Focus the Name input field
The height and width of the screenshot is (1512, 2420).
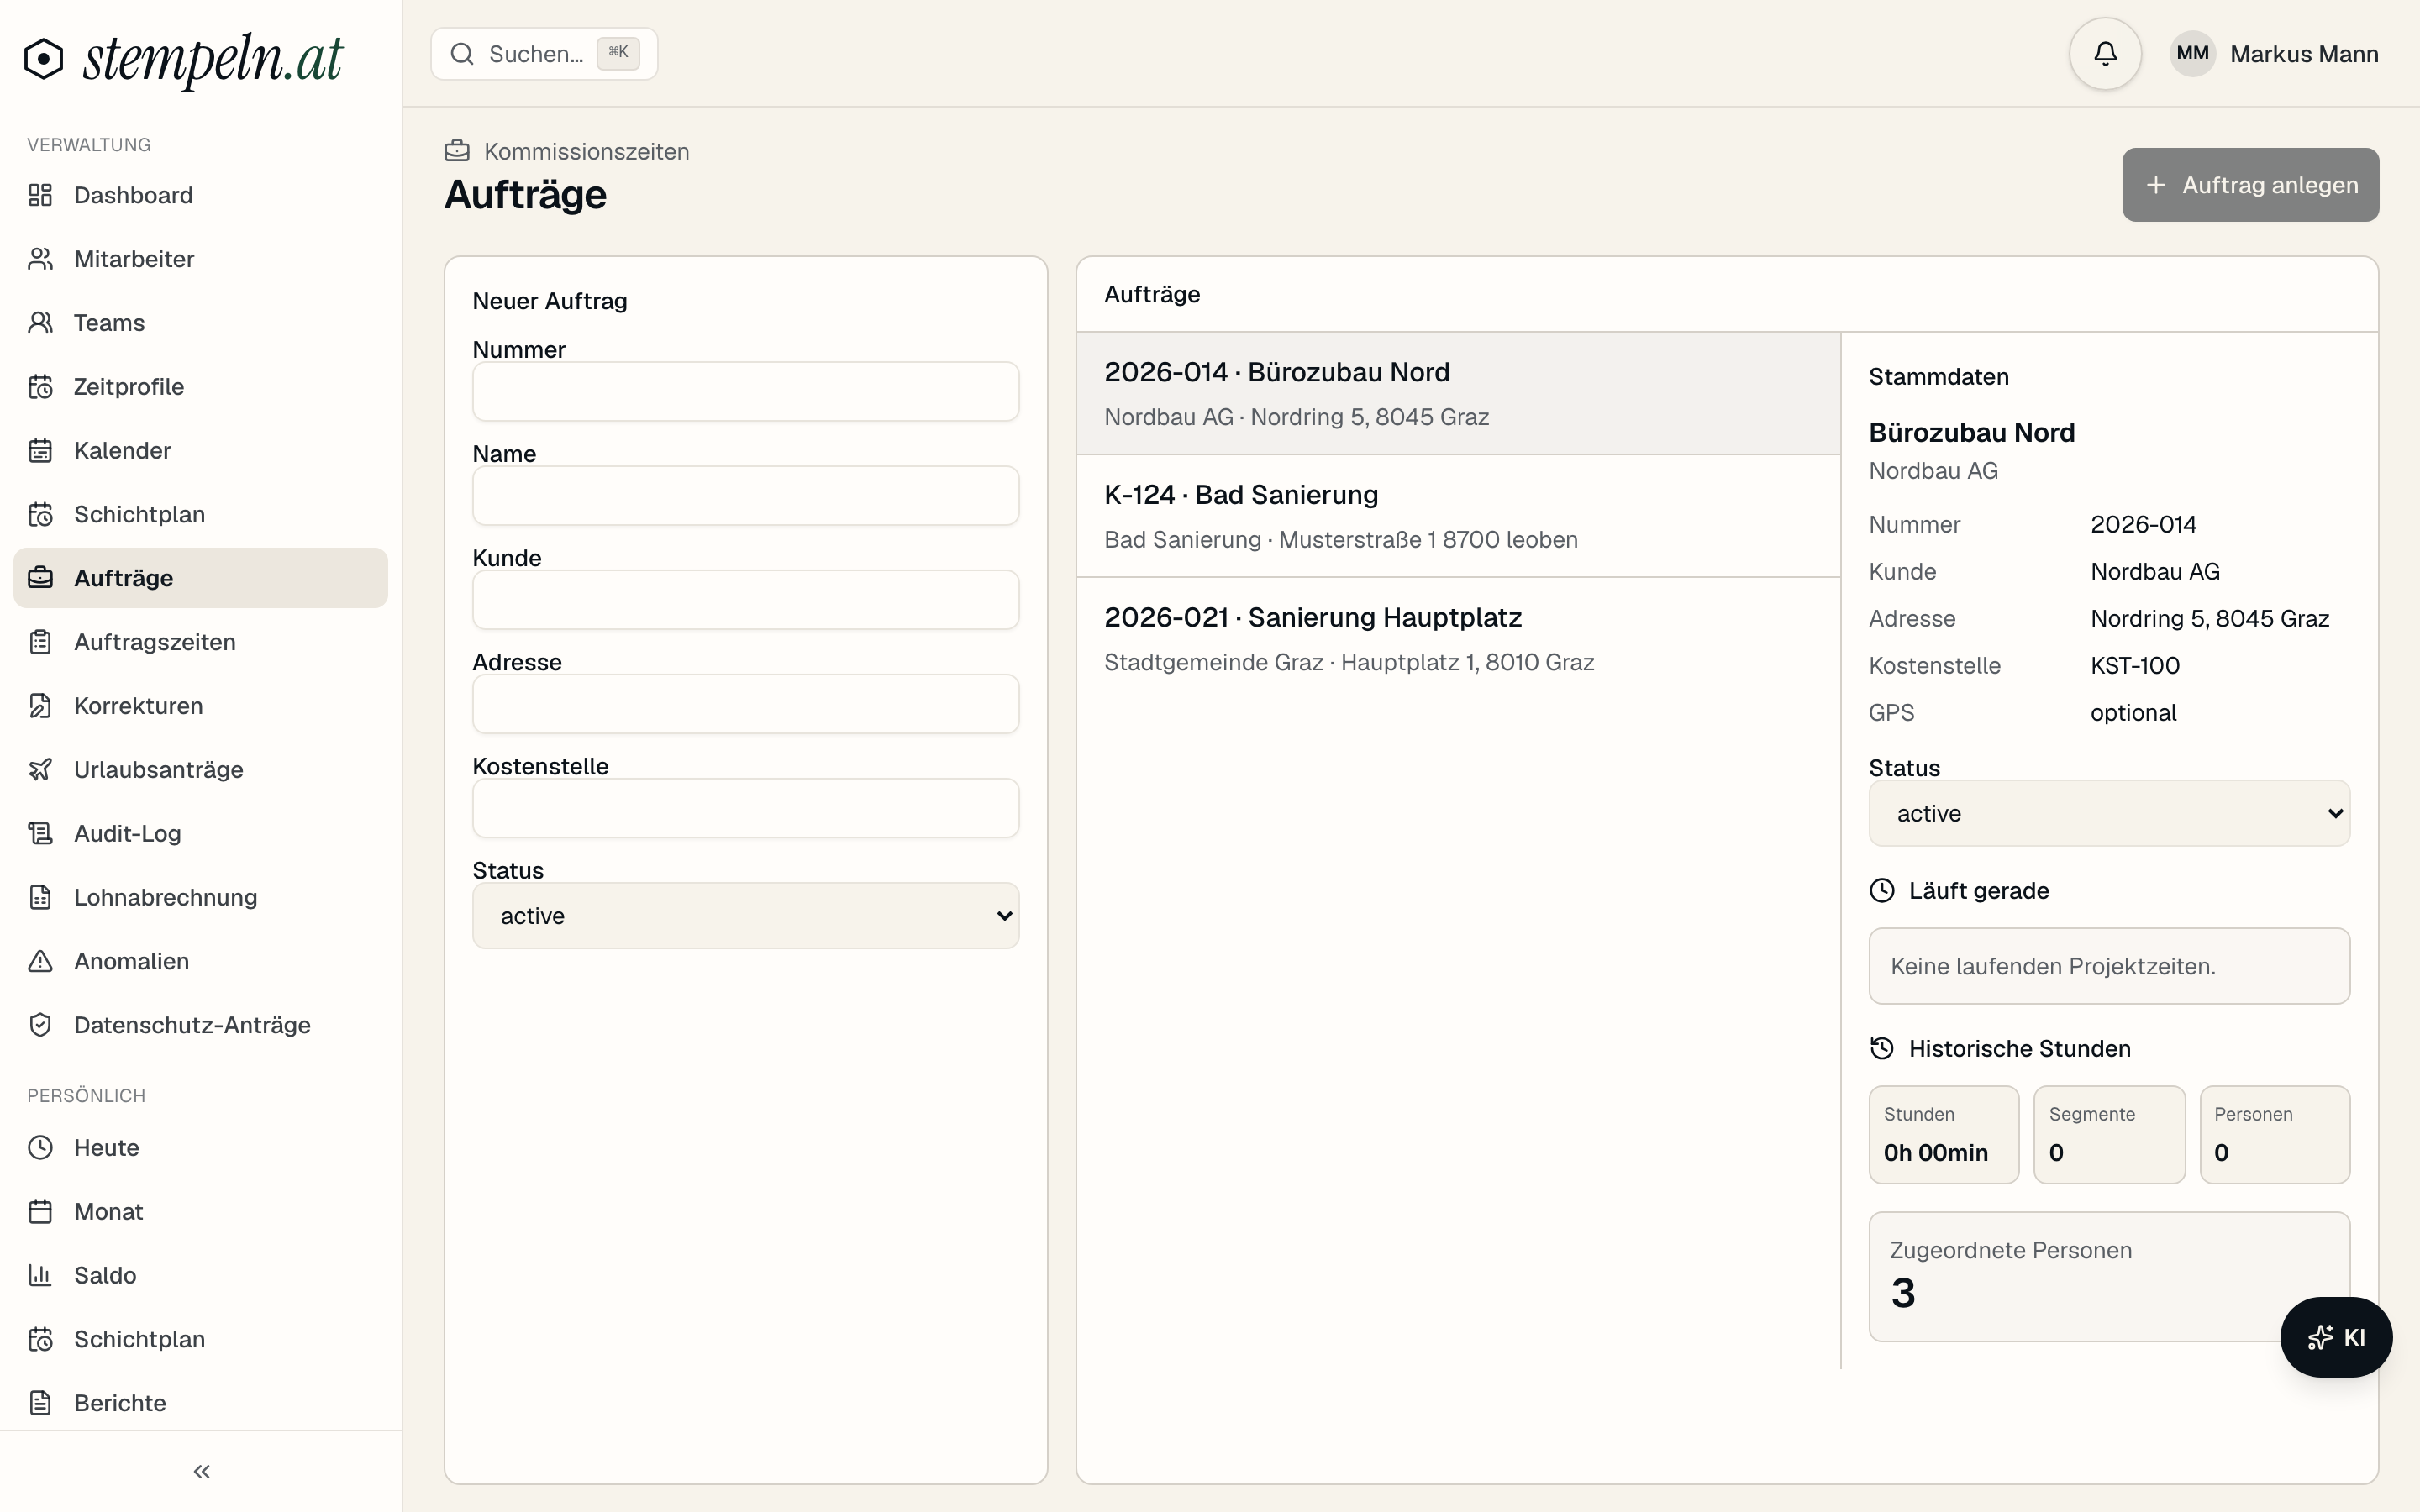[746, 496]
